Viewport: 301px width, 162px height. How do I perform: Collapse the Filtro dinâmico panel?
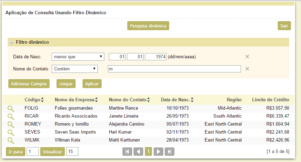(x=11, y=42)
